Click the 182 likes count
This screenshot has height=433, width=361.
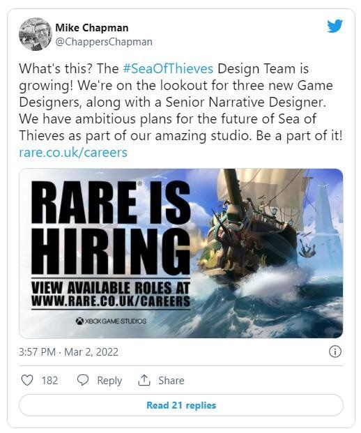[49, 381]
